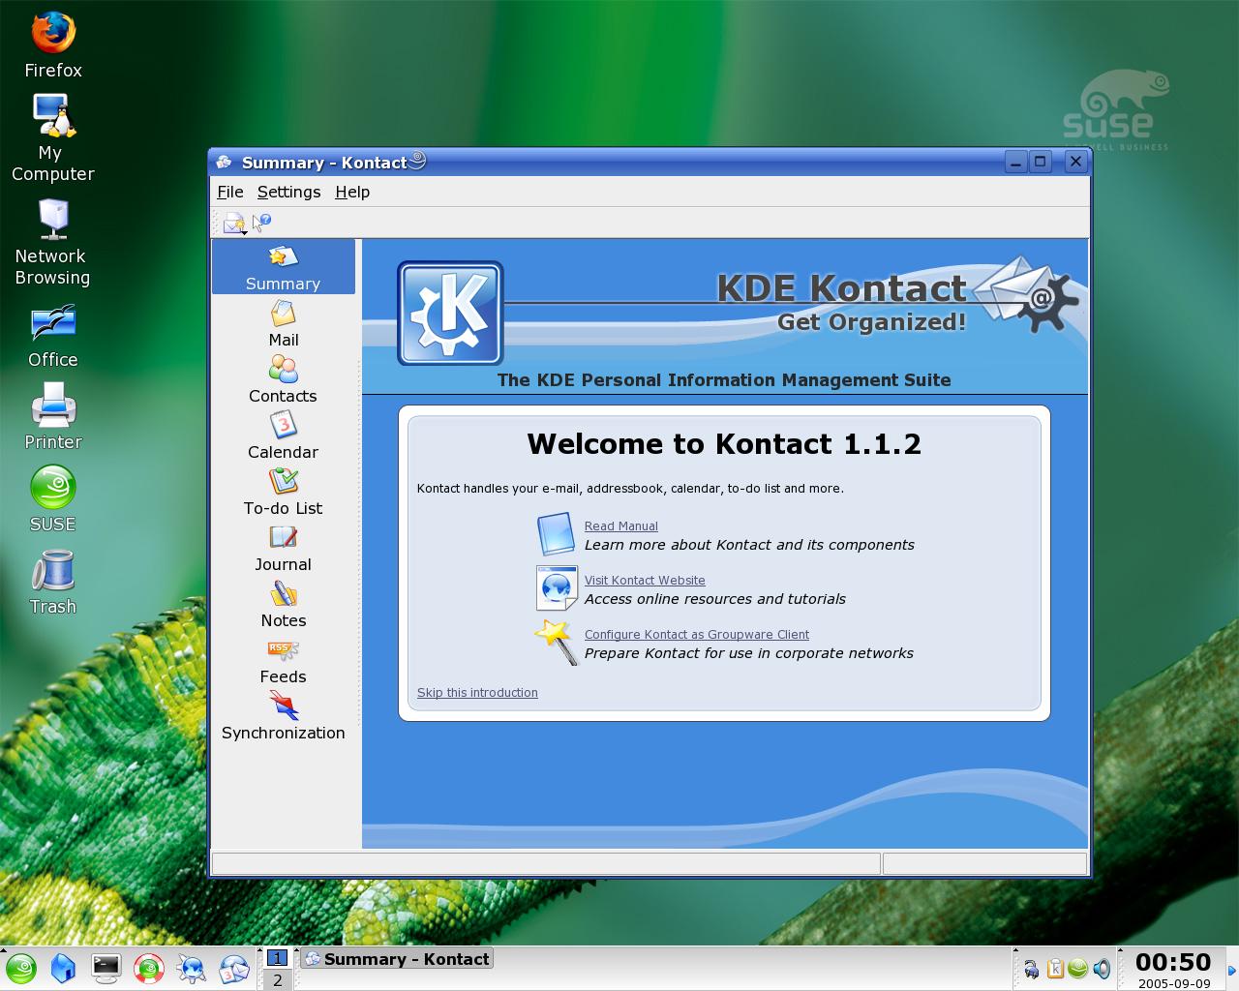This screenshot has height=991, width=1239.
Task: Activate the What's This help pointer icon
Action: 261,223
